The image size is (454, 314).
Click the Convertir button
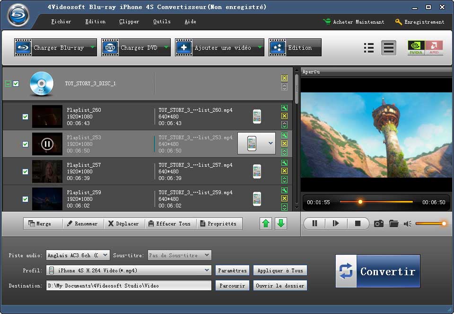[378, 271]
